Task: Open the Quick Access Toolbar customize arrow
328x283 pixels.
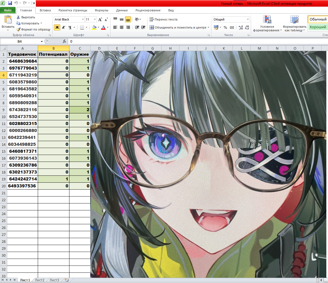Action: click(x=34, y=3)
